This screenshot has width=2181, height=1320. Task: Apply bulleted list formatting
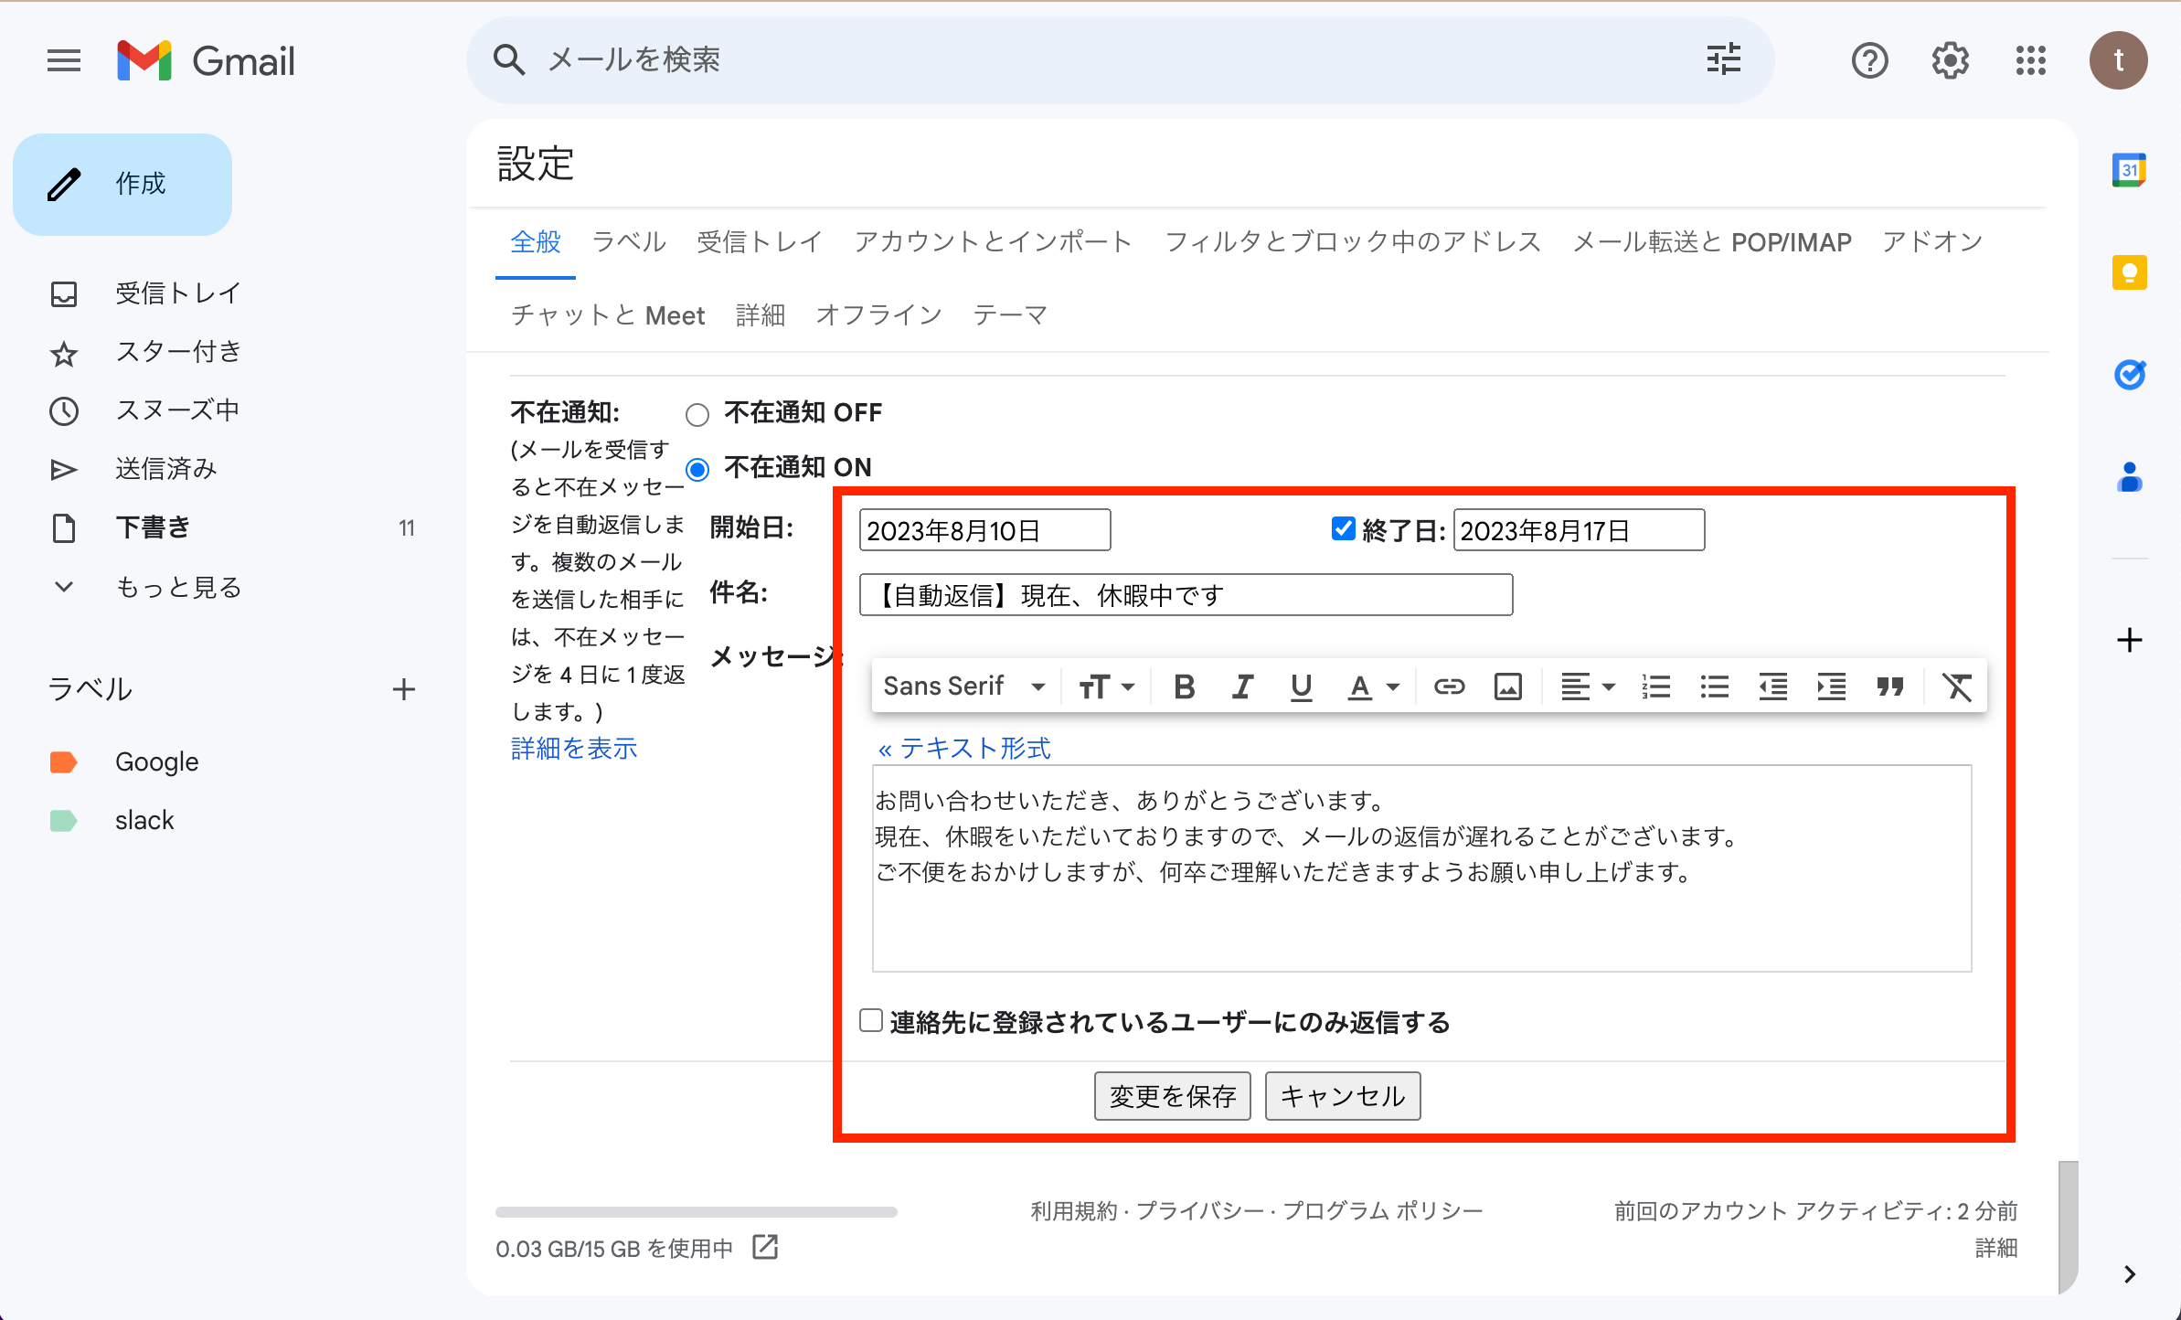pos(1714,686)
